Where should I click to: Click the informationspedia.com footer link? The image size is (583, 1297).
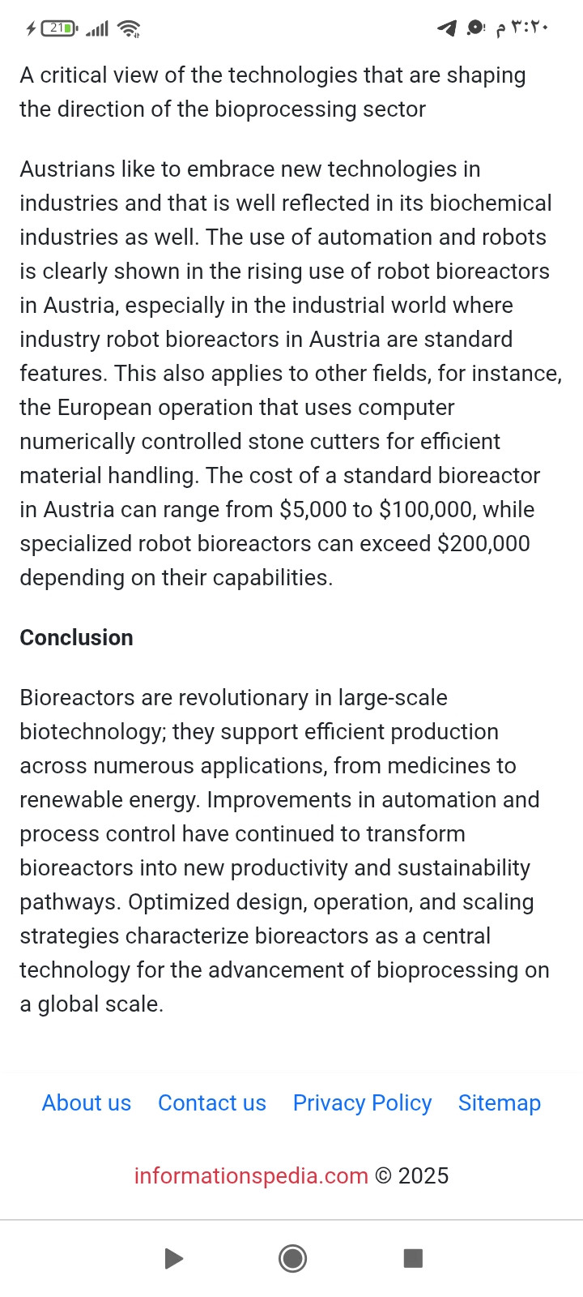click(251, 1175)
